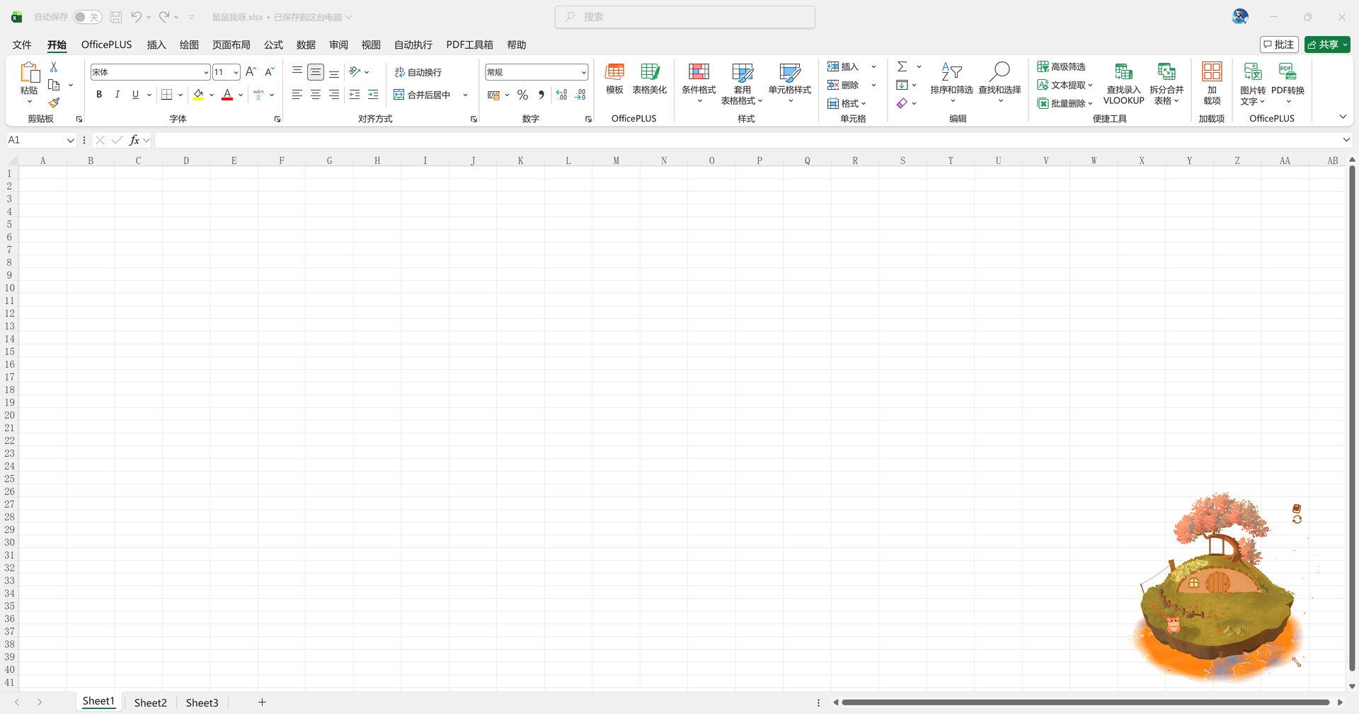The width and height of the screenshot is (1359, 714).
Task: Decrease the cell indent
Action: pos(355,95)
